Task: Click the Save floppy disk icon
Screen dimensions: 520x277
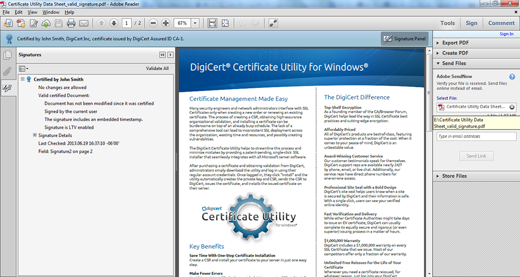Action: [59, 23]
